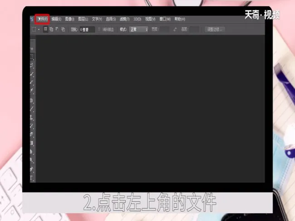Open the 图层(L) menu
This screenshot has width=295, height=221.
click(83, 19)
